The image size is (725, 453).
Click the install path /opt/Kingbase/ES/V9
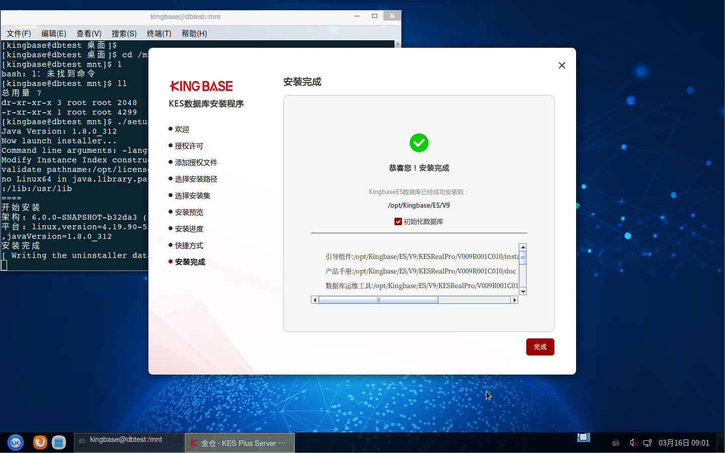pos(419,206)
